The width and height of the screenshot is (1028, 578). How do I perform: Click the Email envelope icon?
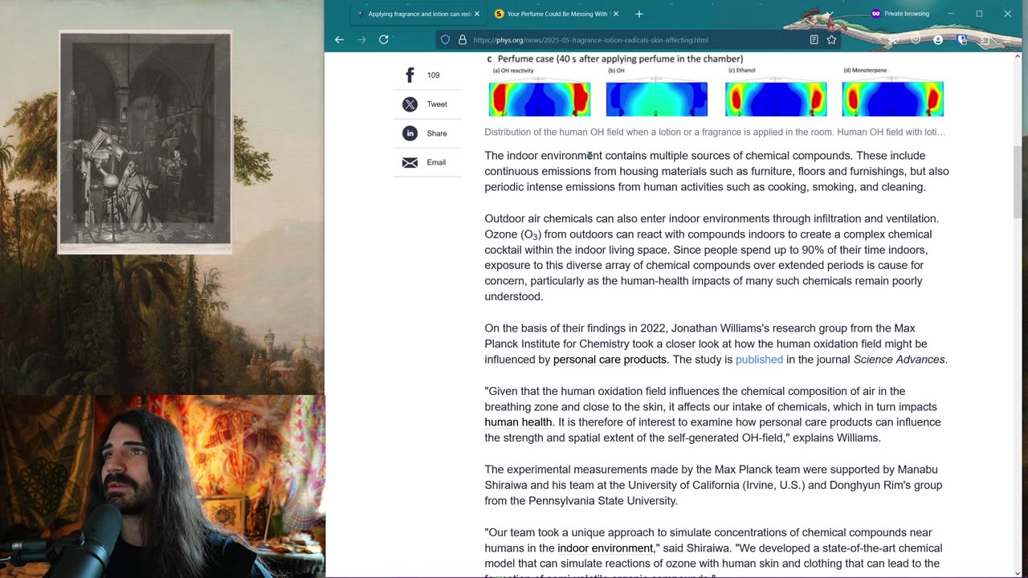tap(410, 162)
